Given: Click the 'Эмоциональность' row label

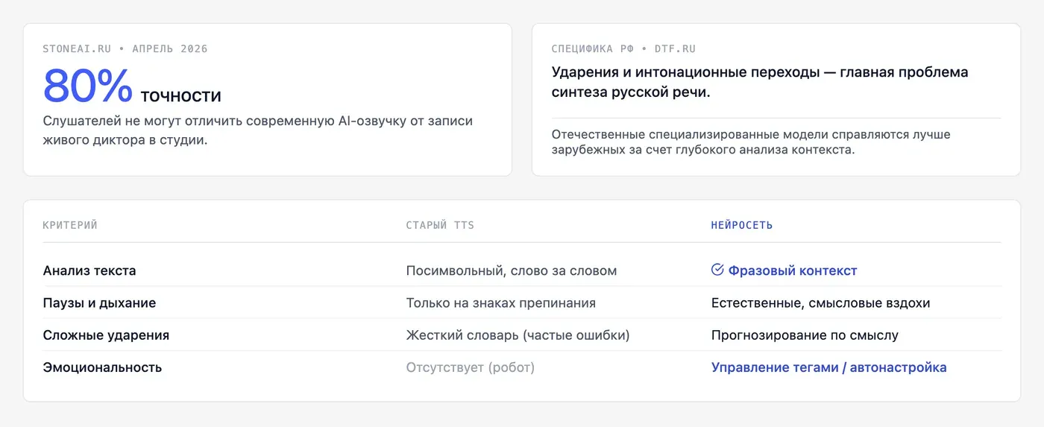Looking at the screenshot, I should [x=102, y=367].
